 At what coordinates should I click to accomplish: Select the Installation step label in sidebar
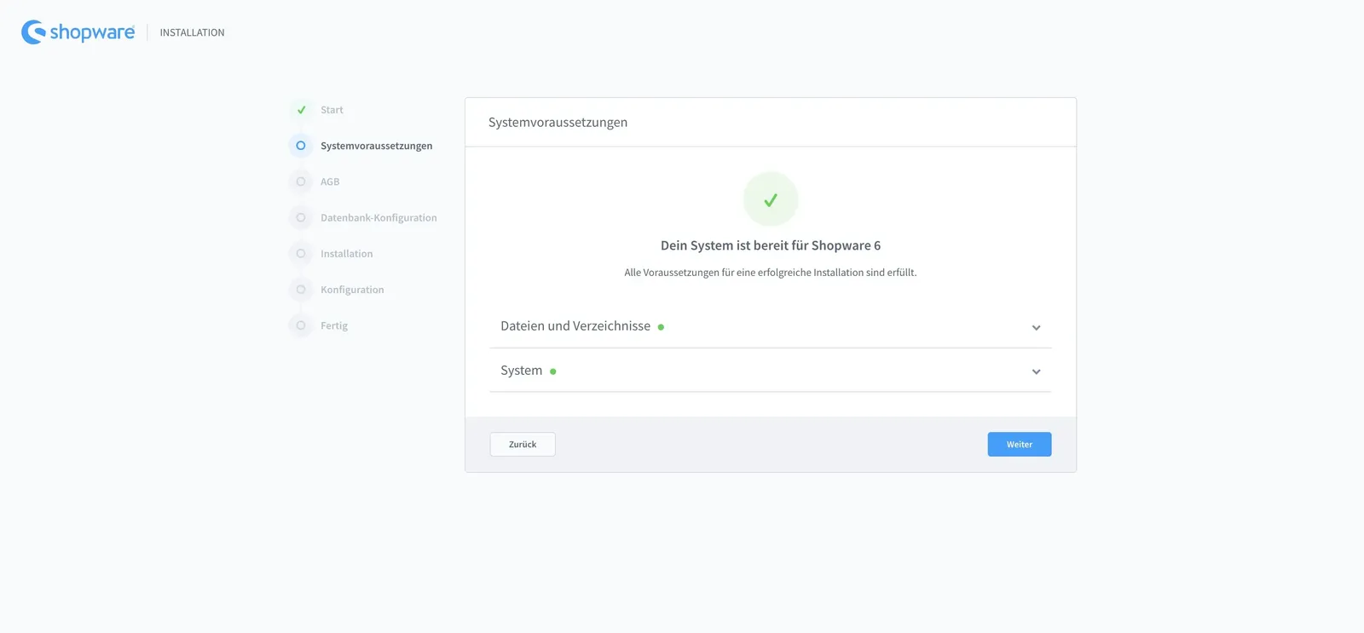[x=346, y=254]
